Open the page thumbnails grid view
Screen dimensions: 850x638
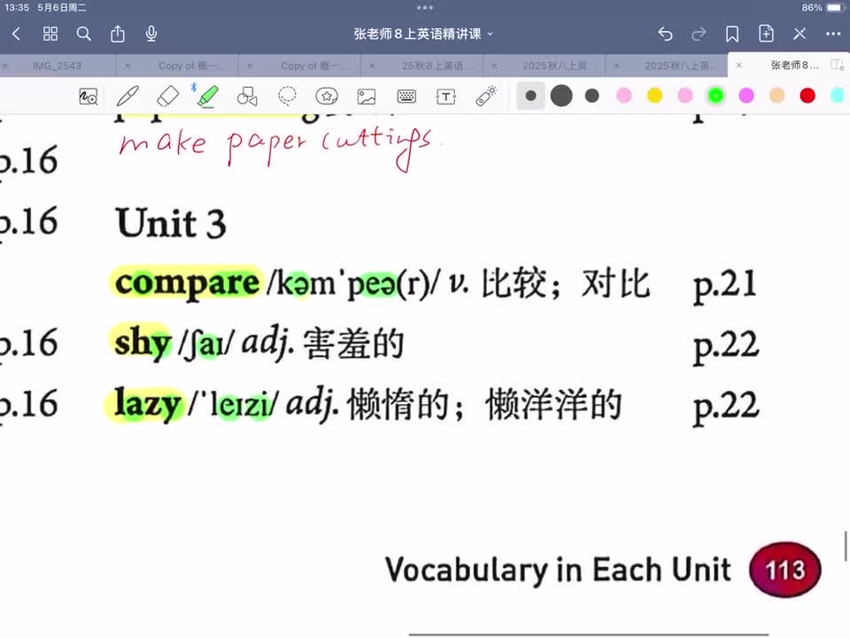coord(50,35)
